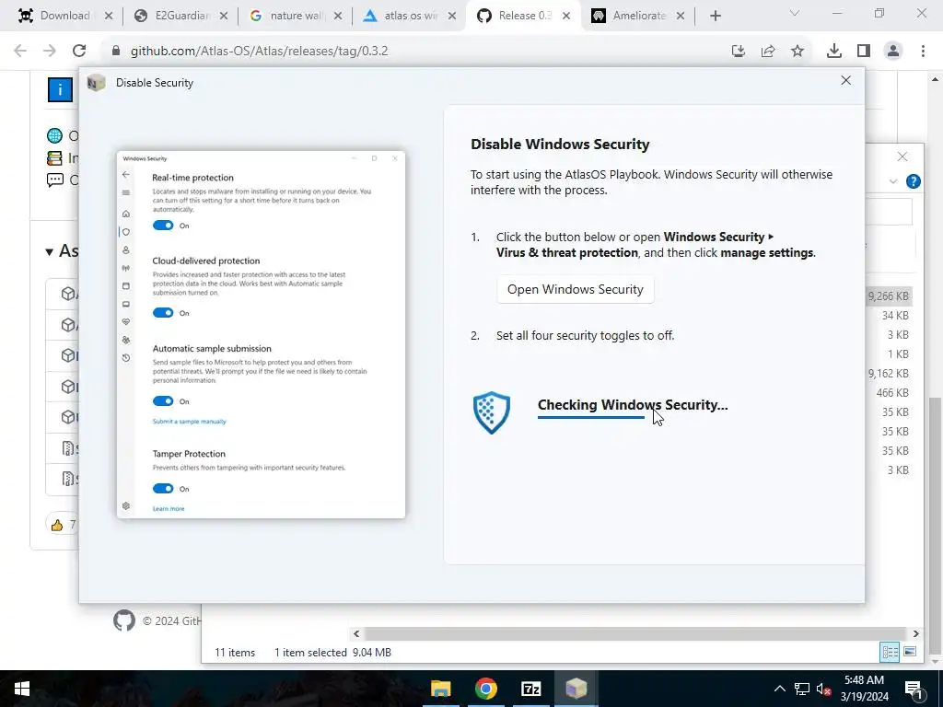This screenshot has height=707, width=943.
Task: Click the share page icon
Action: [768, 52]
